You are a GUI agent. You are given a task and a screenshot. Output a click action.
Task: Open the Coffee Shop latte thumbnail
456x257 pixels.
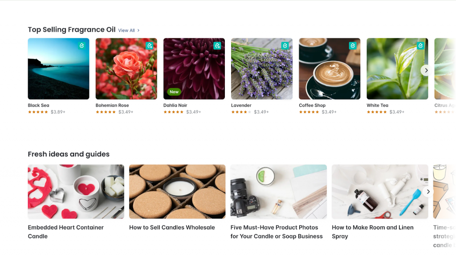330,68
